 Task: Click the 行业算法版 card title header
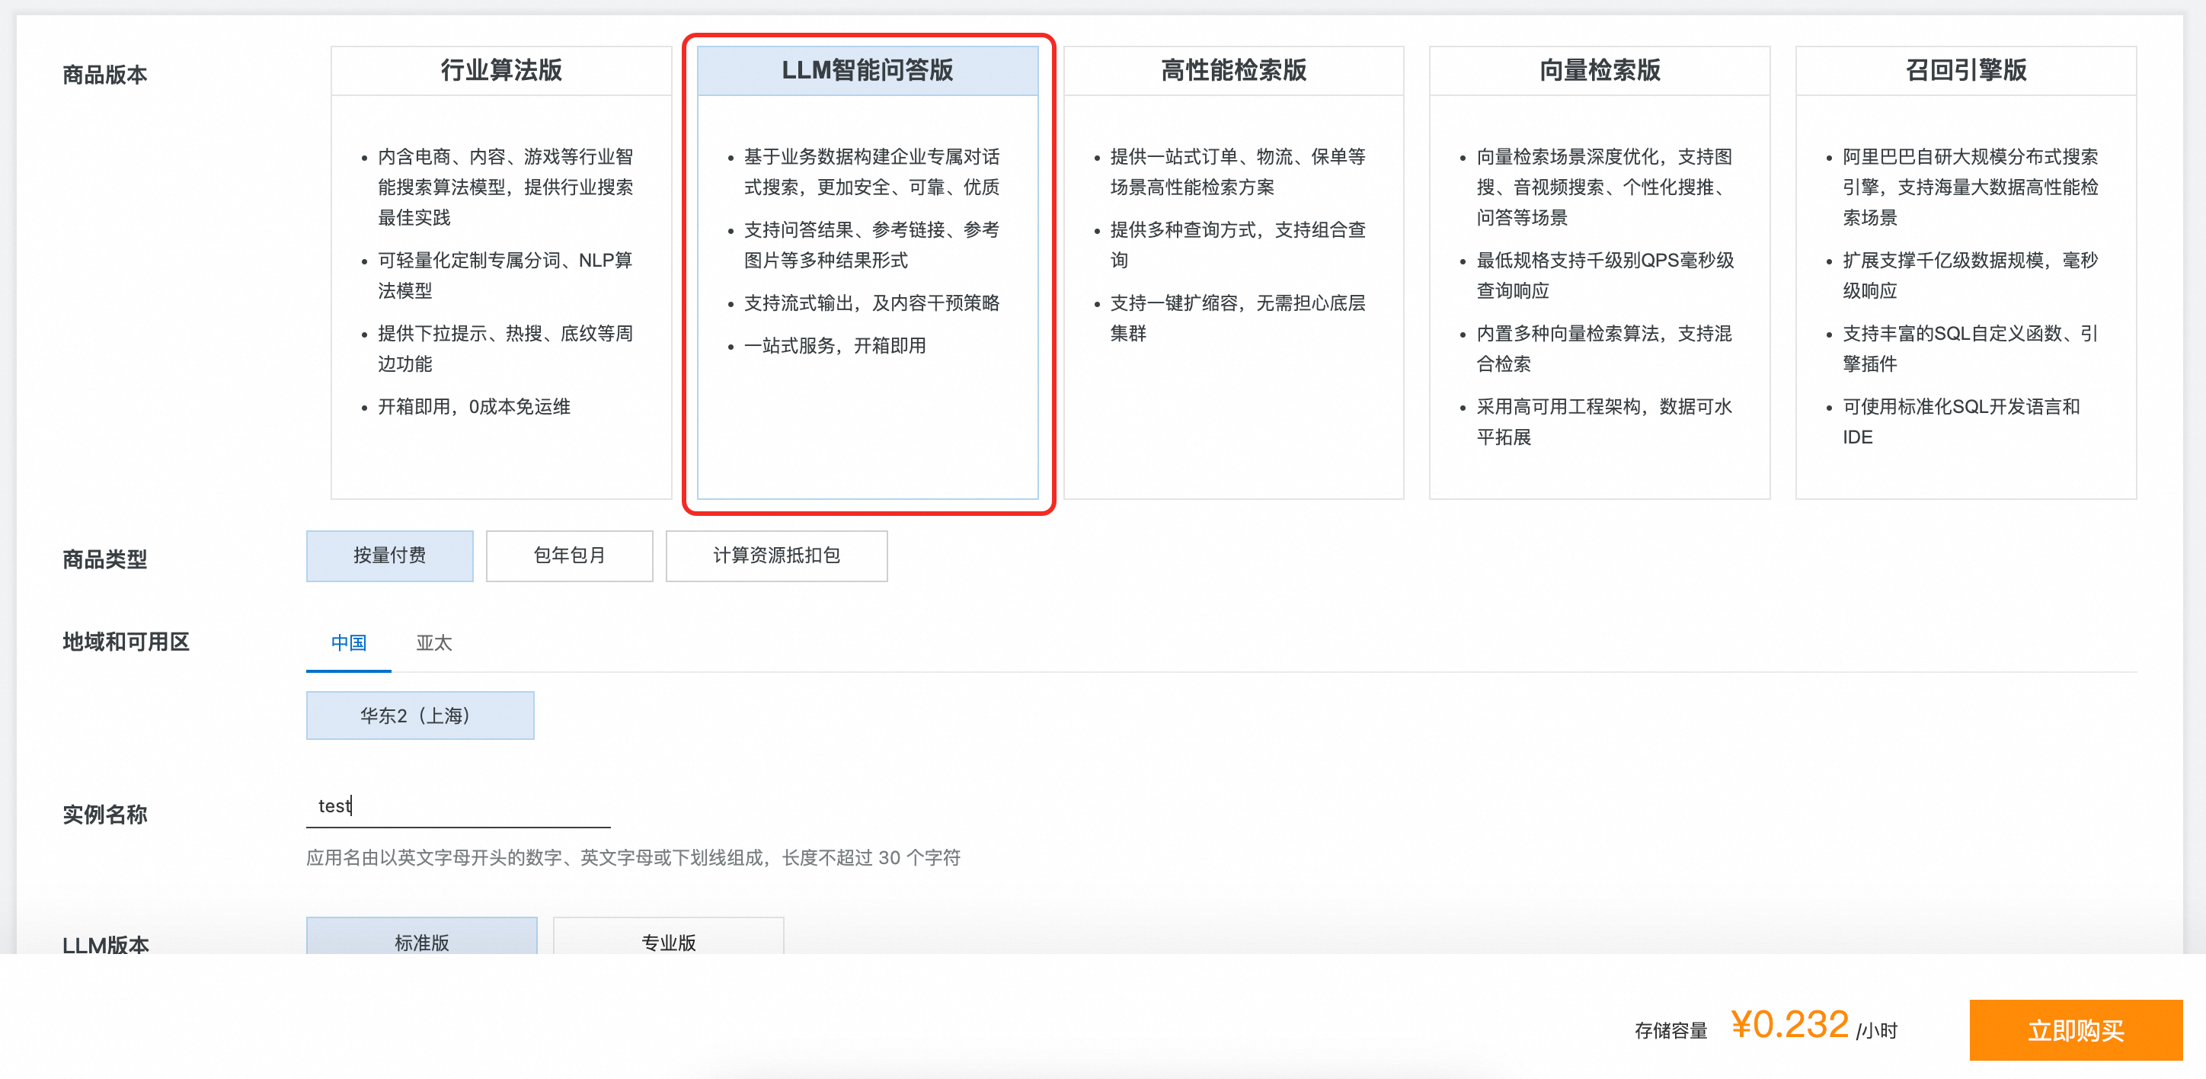pyautogui.click(x=501, y=70)
